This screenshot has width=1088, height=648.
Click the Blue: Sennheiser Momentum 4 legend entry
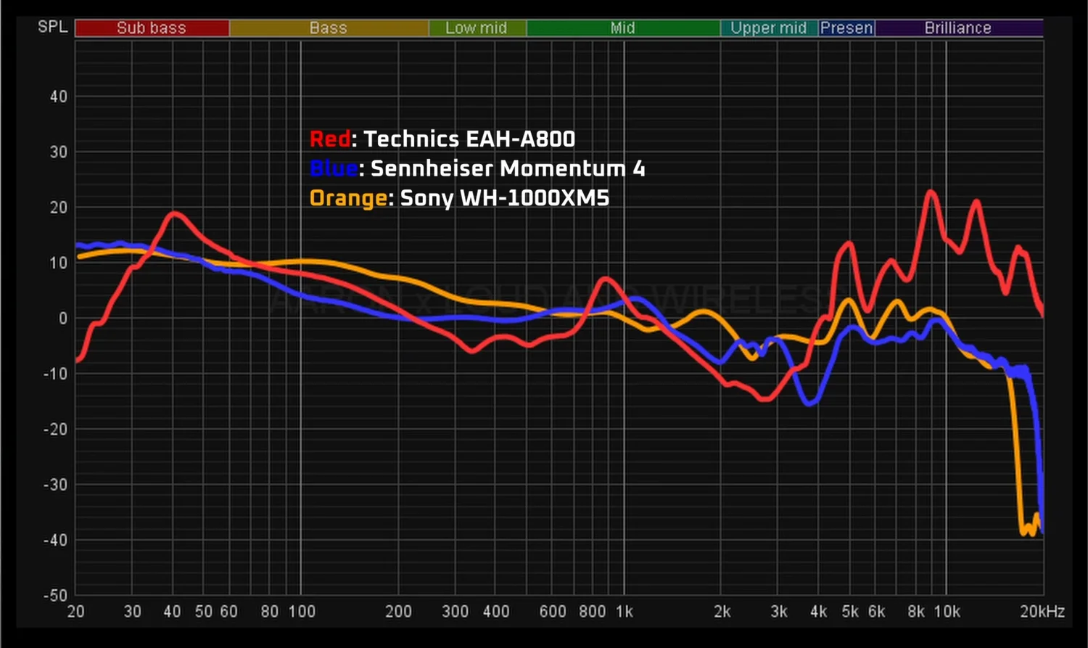[x=477, y=168]
